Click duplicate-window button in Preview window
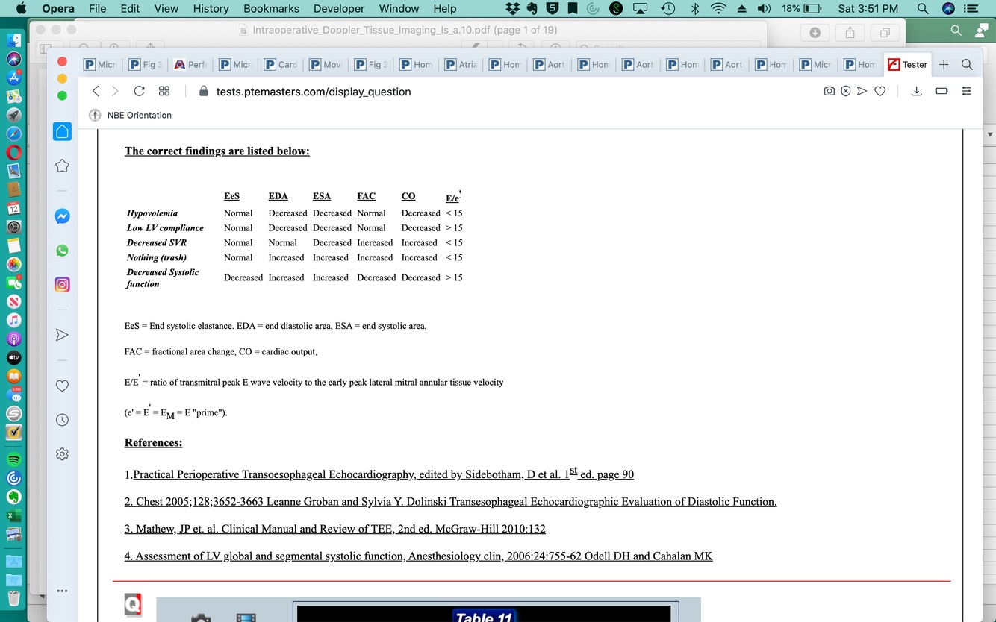Viewport: 996px width, 622px height. (885, 33)
